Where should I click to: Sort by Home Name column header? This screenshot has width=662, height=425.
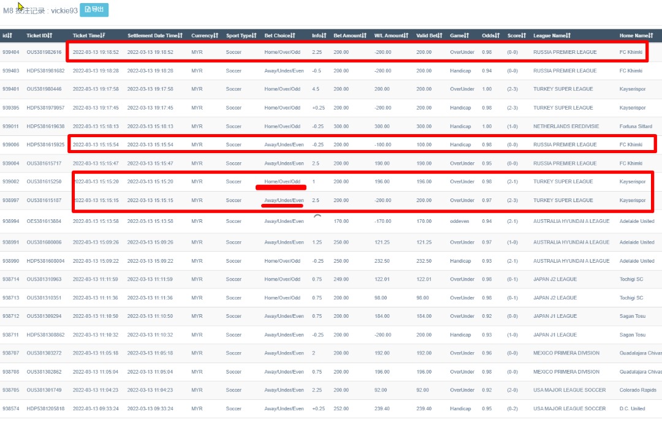click(636, 36)
